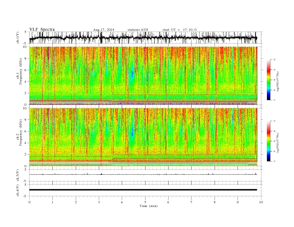This screenshot has width=294, height=227.
Task: Click time axis tick label "10"
Action: (x=261, y=202)
